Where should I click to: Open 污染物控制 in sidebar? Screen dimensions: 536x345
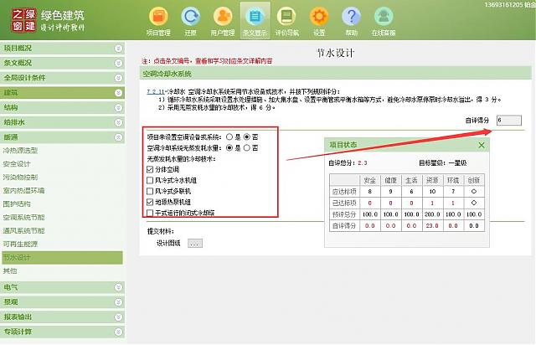click(20, 178)
